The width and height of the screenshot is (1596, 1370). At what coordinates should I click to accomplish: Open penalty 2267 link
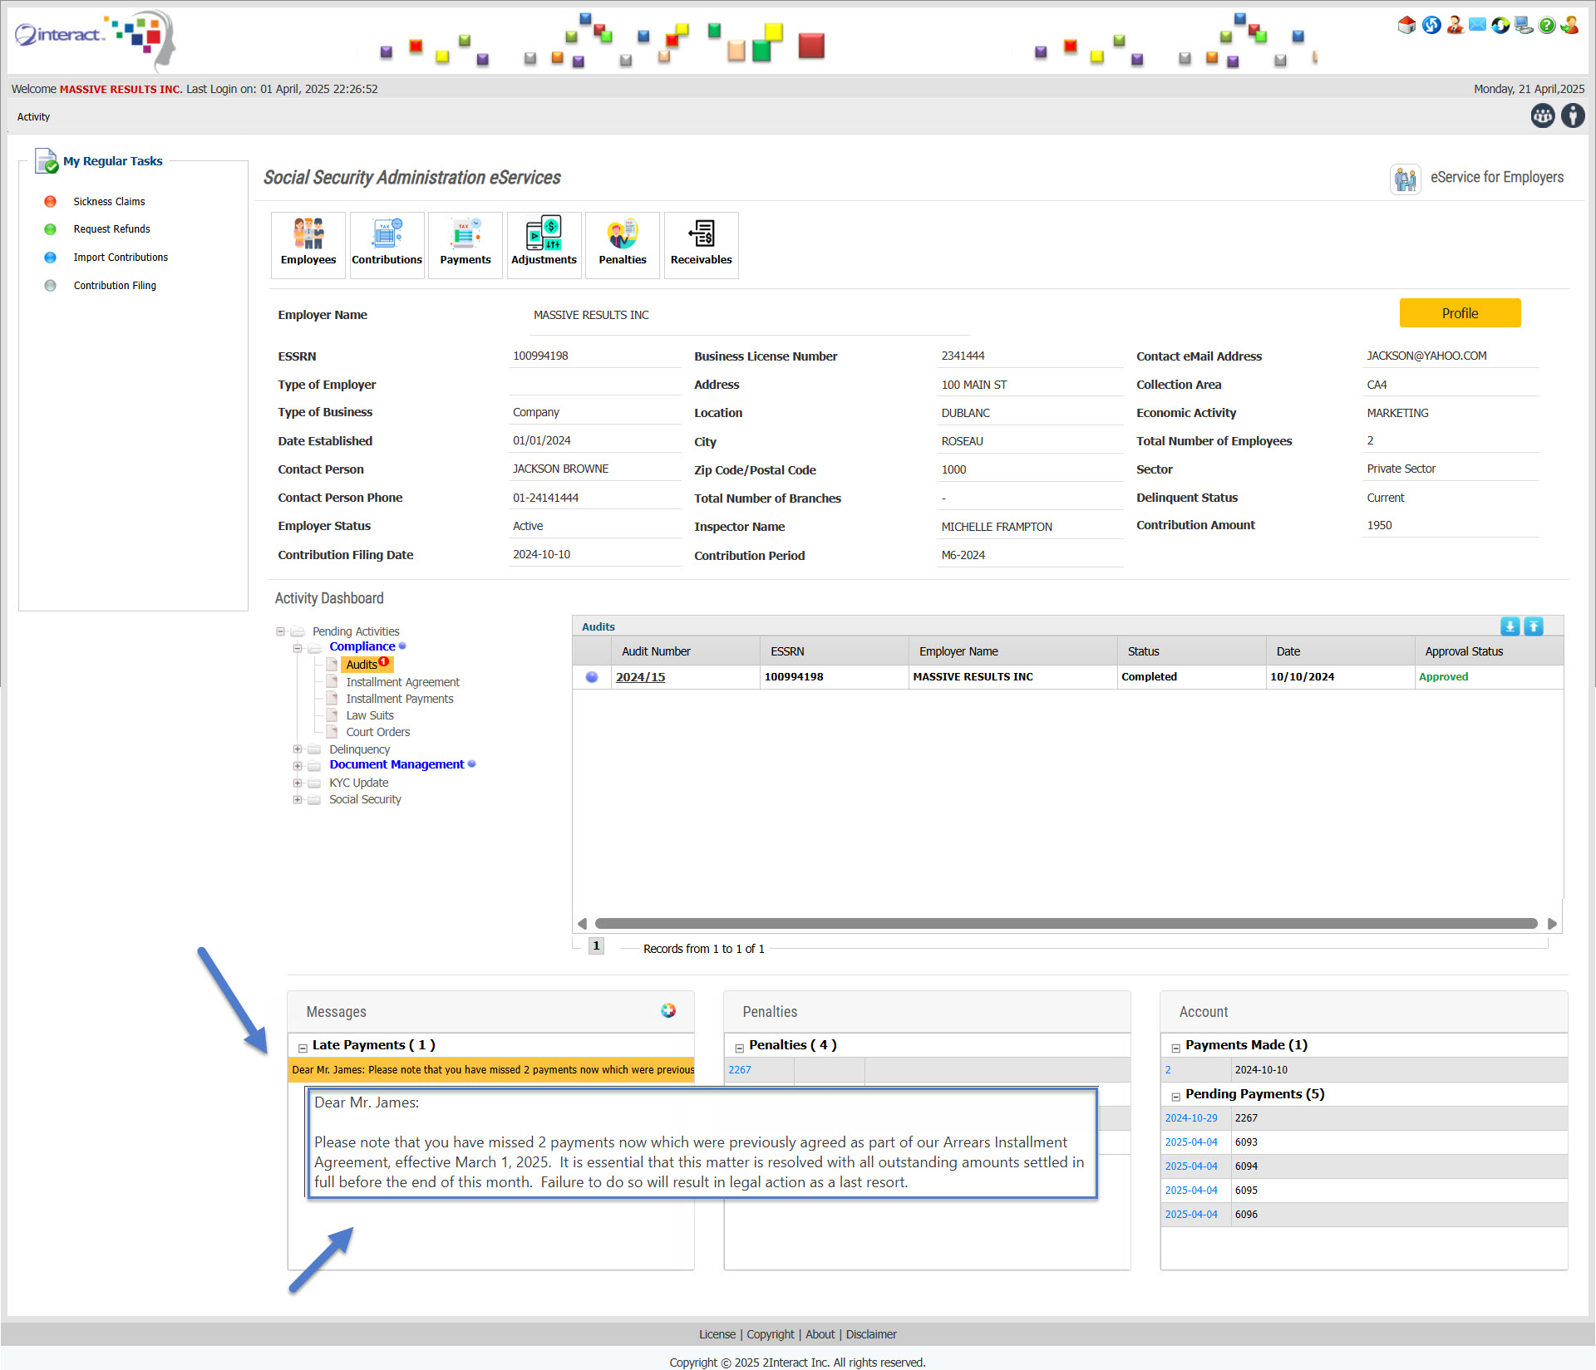point(739,1070)
